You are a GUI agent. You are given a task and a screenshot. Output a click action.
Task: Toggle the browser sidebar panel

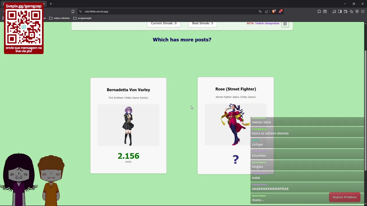[340, 11]
